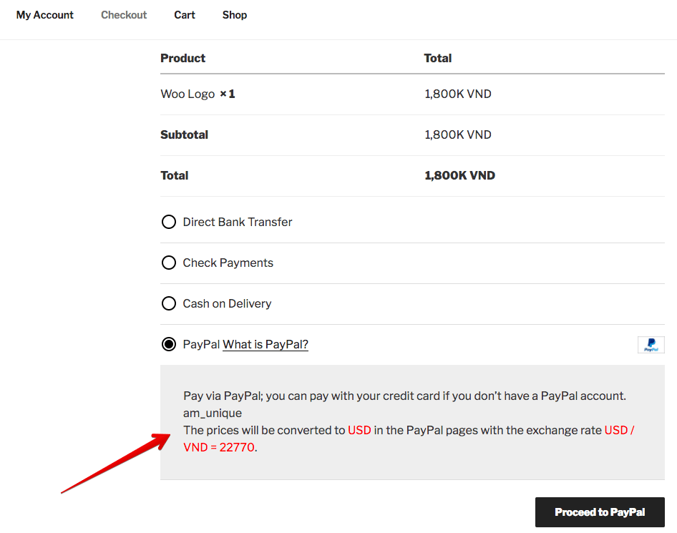Image resolution: width=677 pixels, height=533 pixels.
Task: Click the Cash on Delivery label text
Action: pyautogui.click(x=227, y=303)
